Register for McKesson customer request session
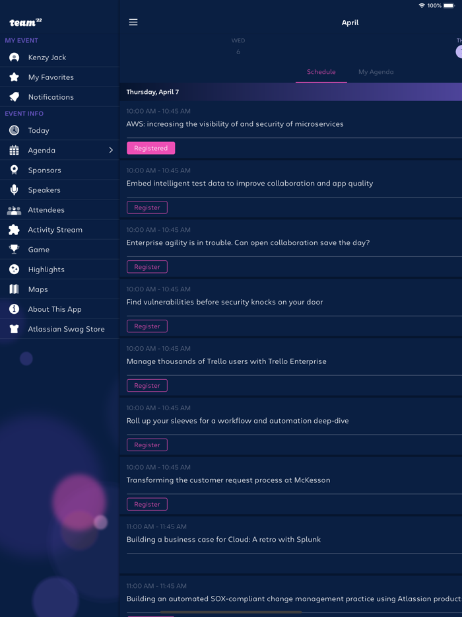Screen dimensions: 462x617 click(x=147, y=505)
